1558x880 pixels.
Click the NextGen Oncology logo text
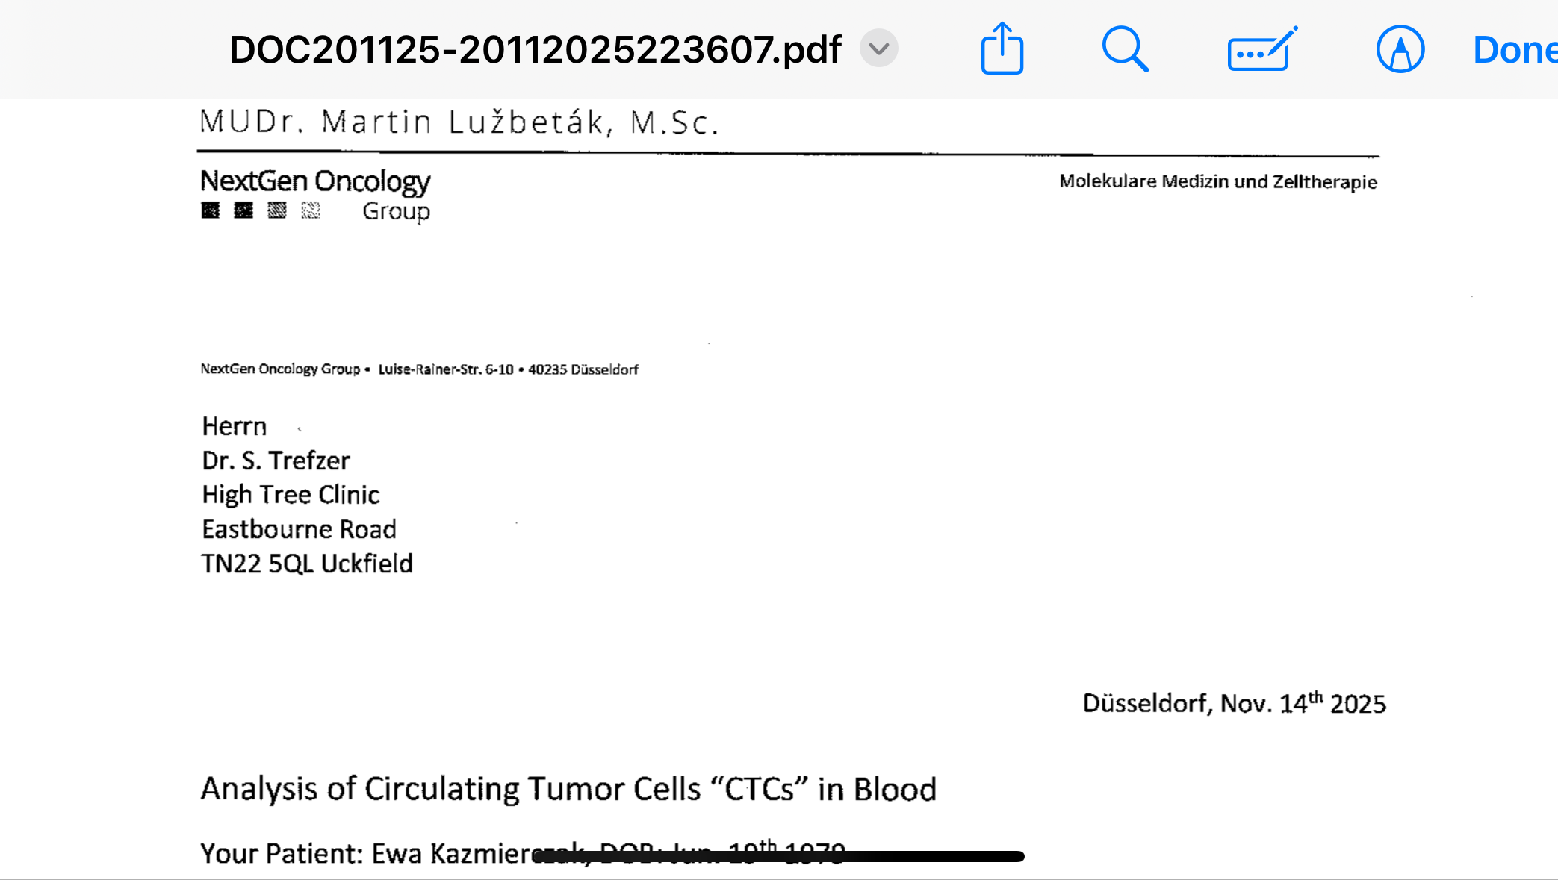click(x=315, y=181)
